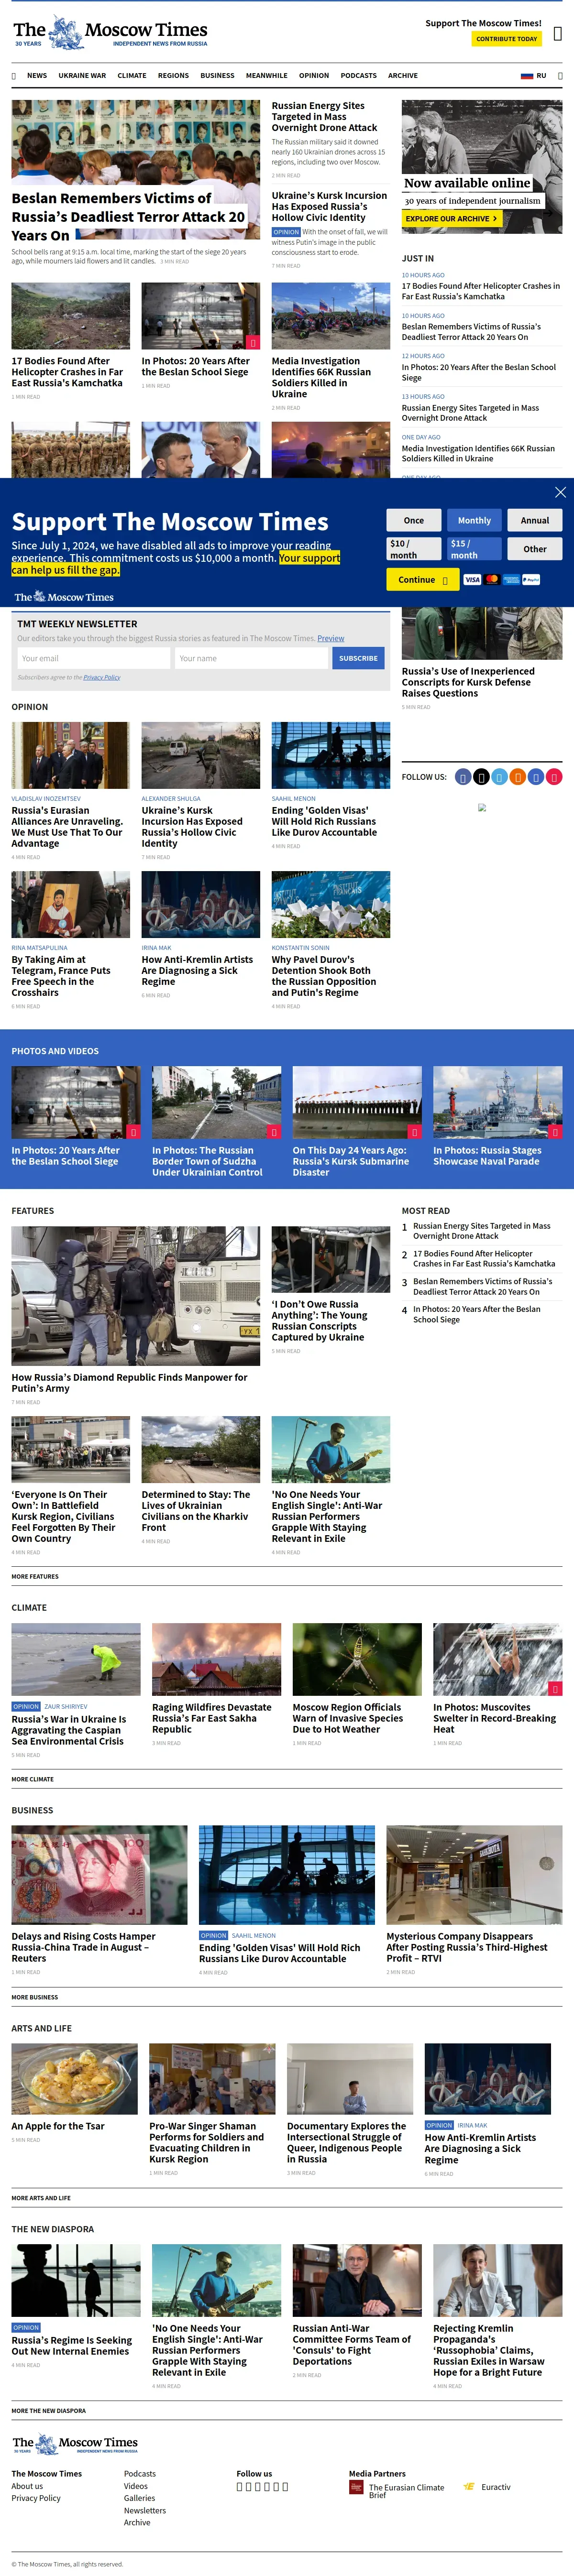The width and height of the screenshot is (574, 2576).
Task: Open the Beslan Remembers Victims headline
Action: coord(128,216)
